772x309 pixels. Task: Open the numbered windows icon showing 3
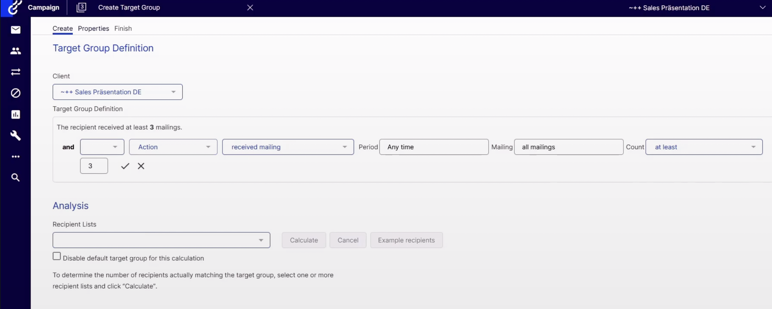[x=81, y=7]
